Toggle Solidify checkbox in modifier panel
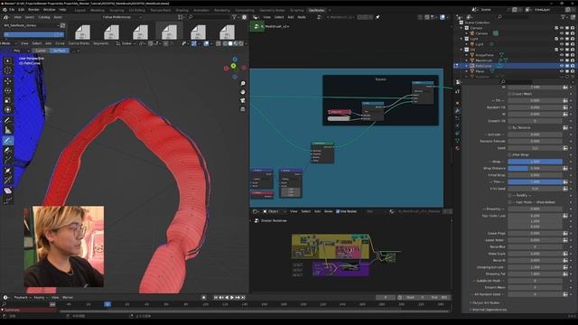This screenshot has height=325, width=578. coord(510,195)
